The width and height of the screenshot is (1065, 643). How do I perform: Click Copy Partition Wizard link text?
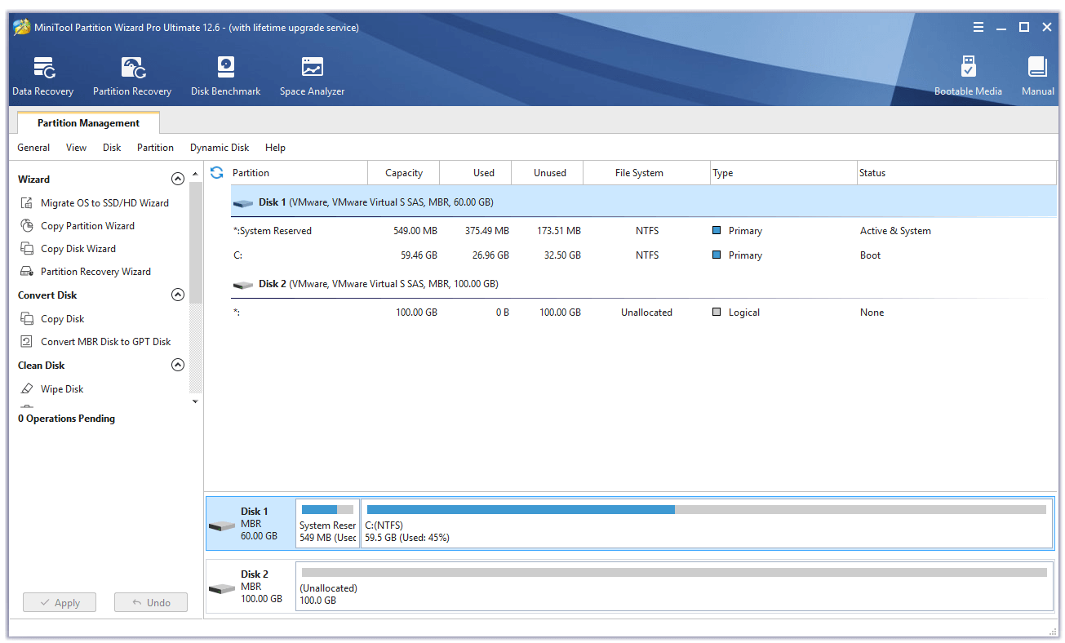pos(87,226)
